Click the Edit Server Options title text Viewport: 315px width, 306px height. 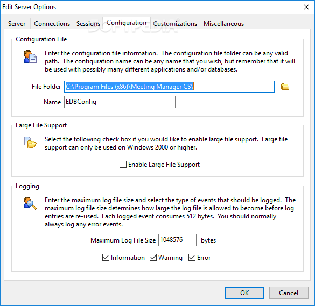point(29,7)
